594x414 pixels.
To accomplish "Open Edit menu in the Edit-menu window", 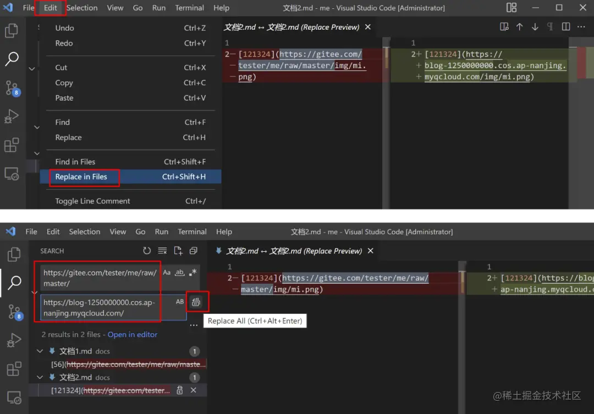I will tap(50, 8).
